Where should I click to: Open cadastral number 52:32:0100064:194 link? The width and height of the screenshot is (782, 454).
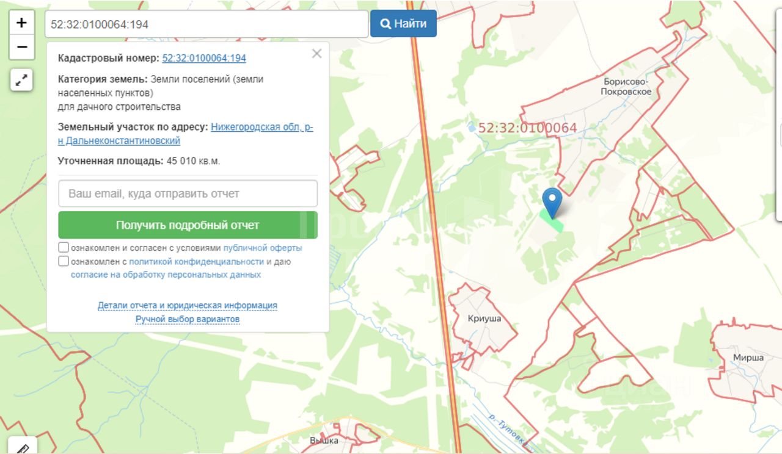point(204,58)
